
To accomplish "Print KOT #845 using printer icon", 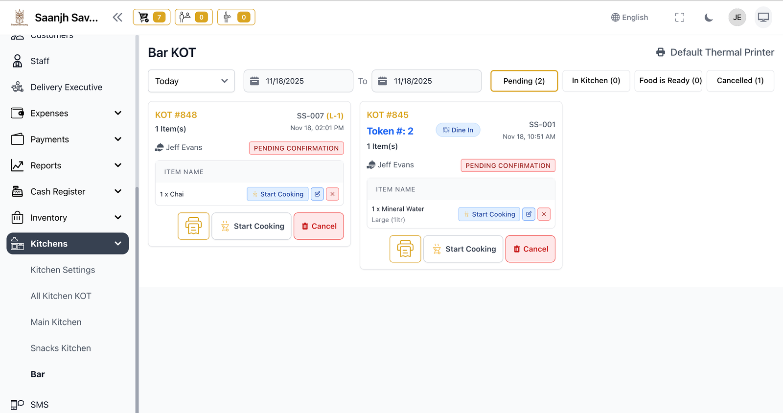I will [x=405, y=249].
